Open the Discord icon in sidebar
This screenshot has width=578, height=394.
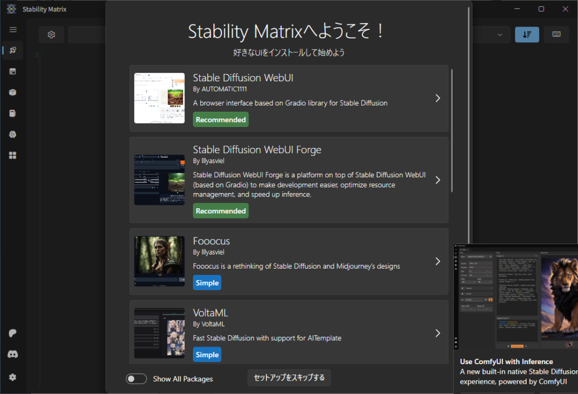click(13, 354)
